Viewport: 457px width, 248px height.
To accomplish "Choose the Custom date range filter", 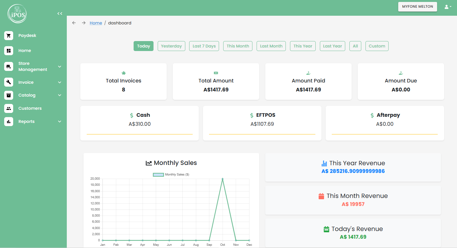I will pos(377,46).
